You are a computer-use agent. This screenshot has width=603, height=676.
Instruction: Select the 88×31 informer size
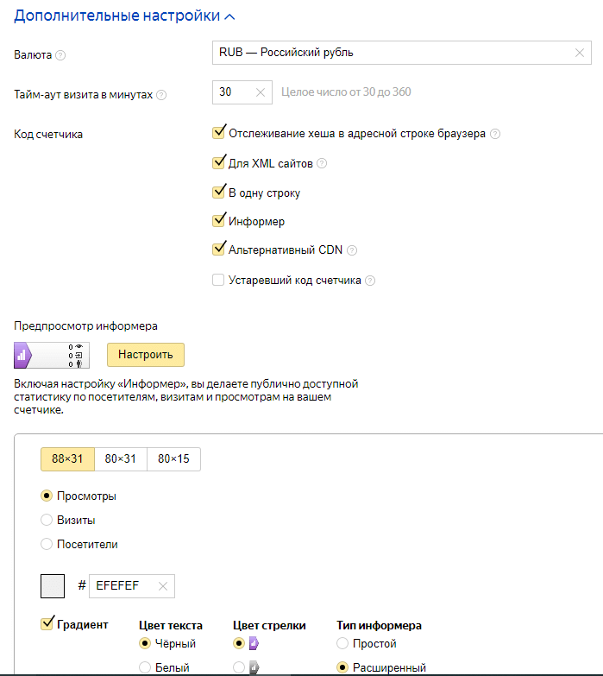coord(67,459)
